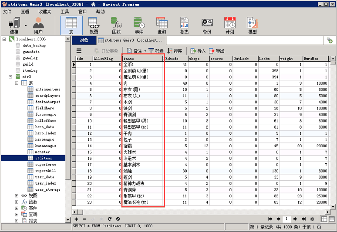Select the hero_data table in the tree
Screen dimensions: 337x232
[x=45, y=127]
